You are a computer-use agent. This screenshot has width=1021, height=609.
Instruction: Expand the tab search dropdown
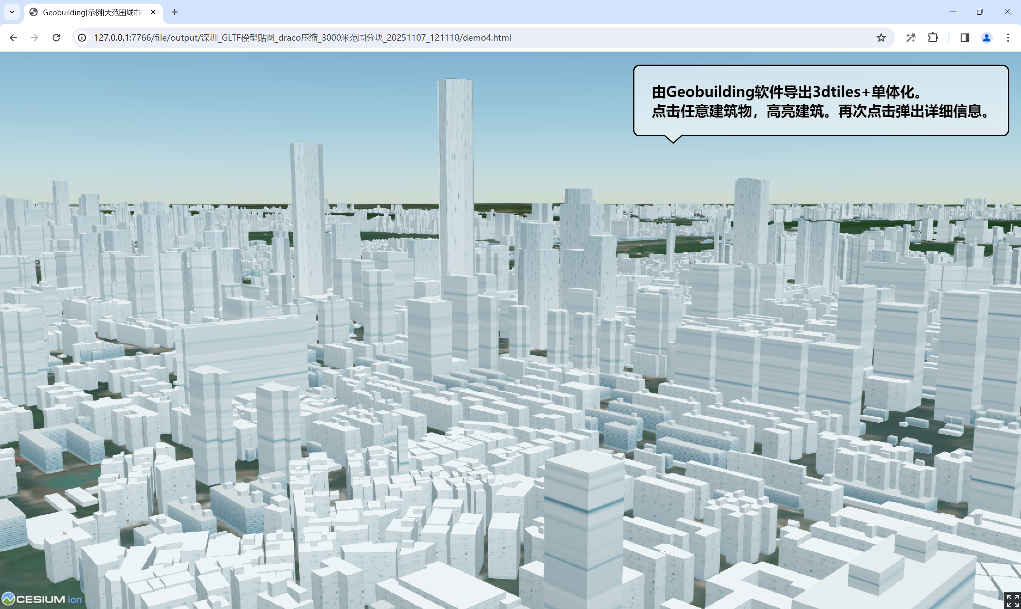(x=12, y=12)
